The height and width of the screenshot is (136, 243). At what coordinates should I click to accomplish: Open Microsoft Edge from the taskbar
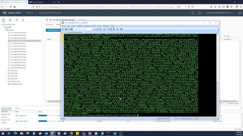pyautogui.click(x=15, y=134)
